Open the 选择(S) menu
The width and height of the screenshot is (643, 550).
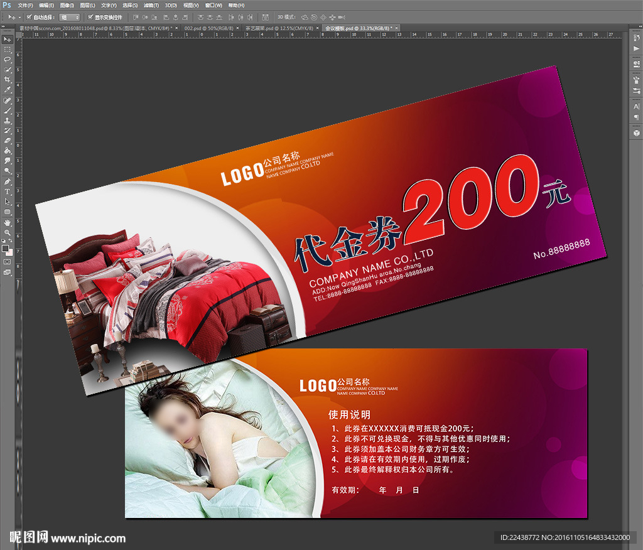coord(130,5)
